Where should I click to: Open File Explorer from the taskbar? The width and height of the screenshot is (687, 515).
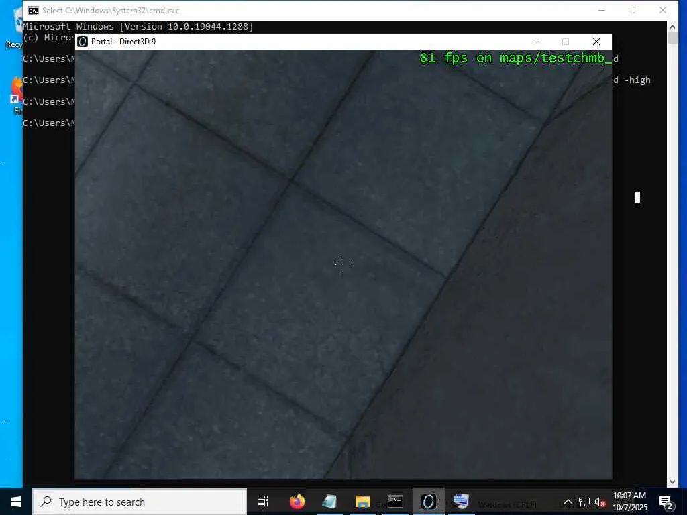pos(362,502)
